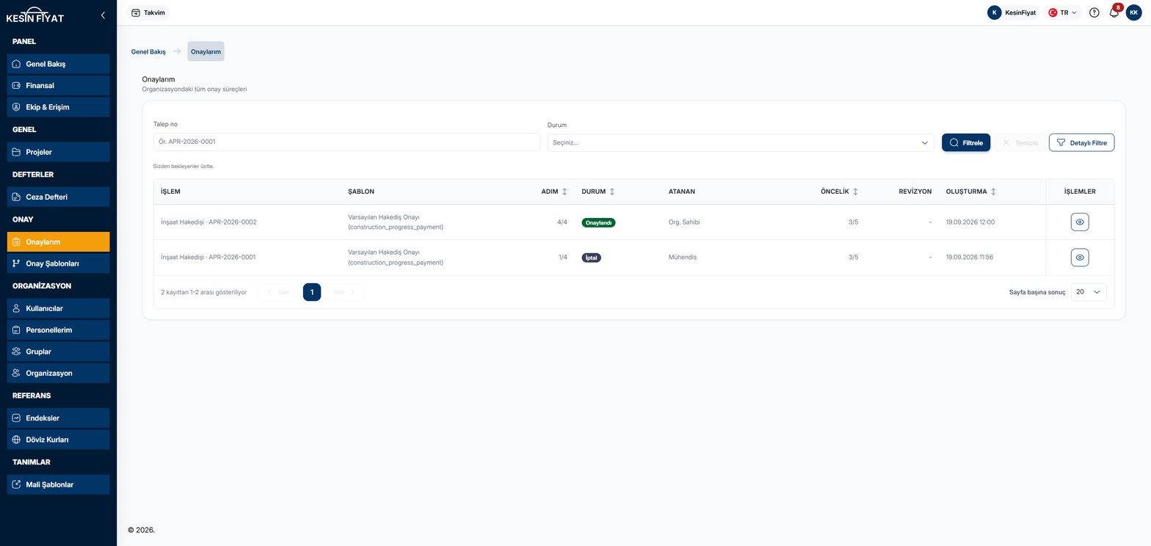This screenshot has height=546, width=1151.
Task: Sort table by ADIM column arrows
Action: [x=564, y=192]
